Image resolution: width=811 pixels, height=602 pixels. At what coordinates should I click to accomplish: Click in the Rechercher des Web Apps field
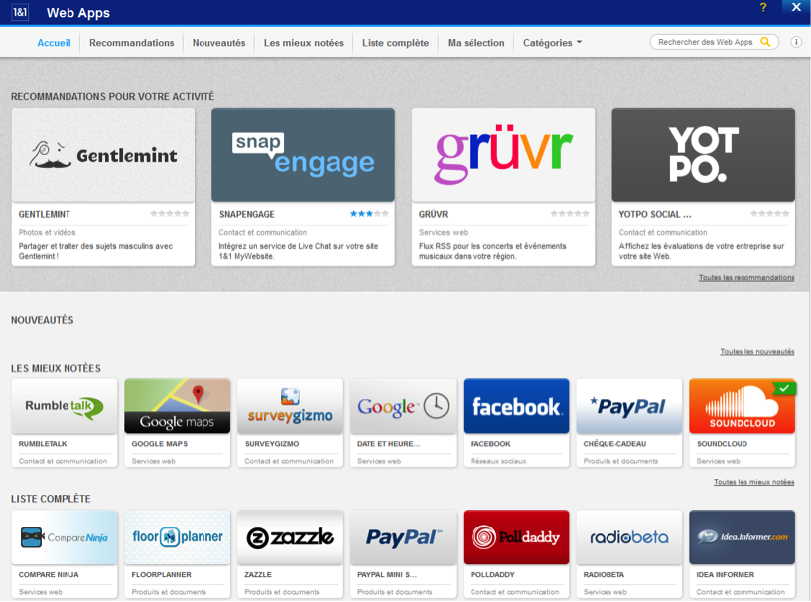pos(705,42)
